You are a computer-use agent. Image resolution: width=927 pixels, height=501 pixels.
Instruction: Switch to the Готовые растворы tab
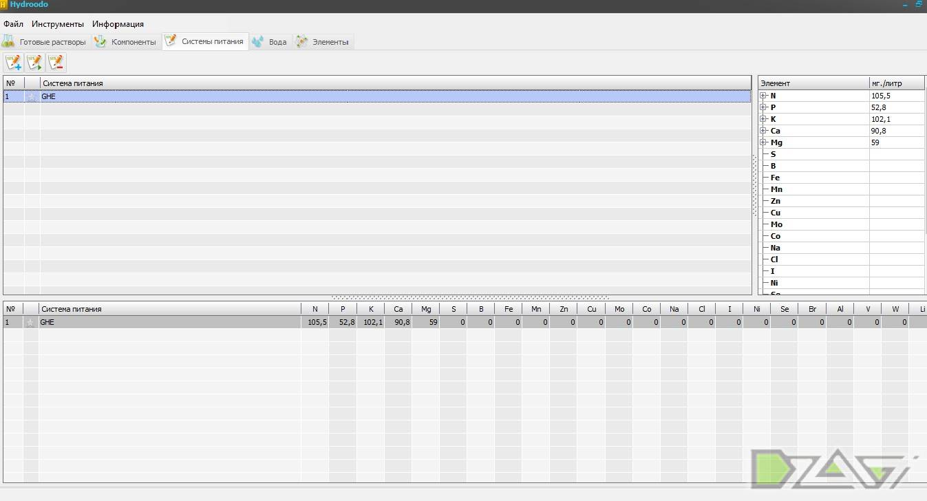click(45, 42)
